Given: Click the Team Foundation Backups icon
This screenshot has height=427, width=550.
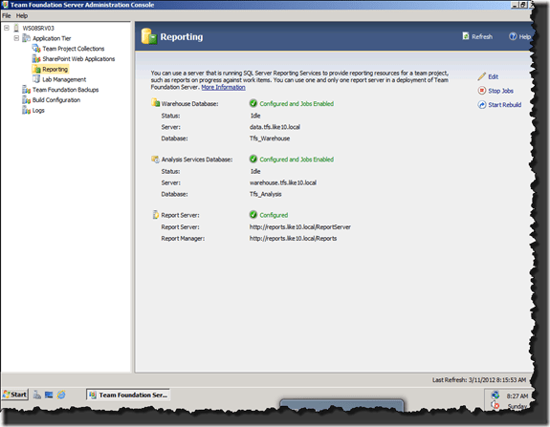Looking at the screenshot, I should pyautogui.click(x=27, y=90).
